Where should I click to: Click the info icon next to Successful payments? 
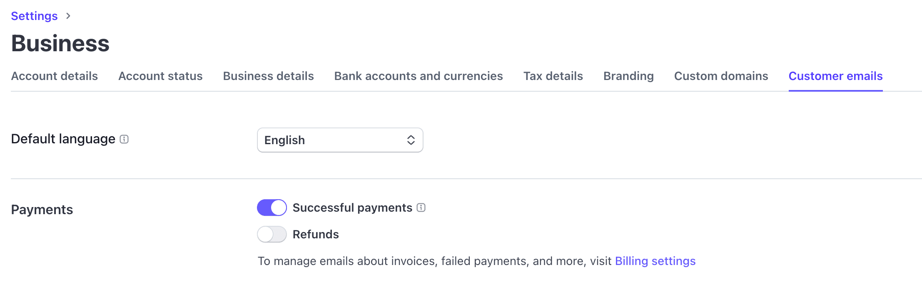(x=421, y=207)
